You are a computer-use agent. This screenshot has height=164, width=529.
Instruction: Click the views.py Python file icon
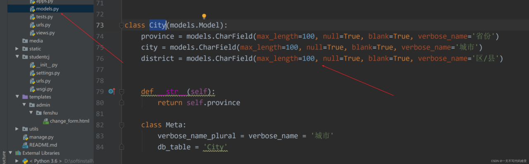pos(32,33)
